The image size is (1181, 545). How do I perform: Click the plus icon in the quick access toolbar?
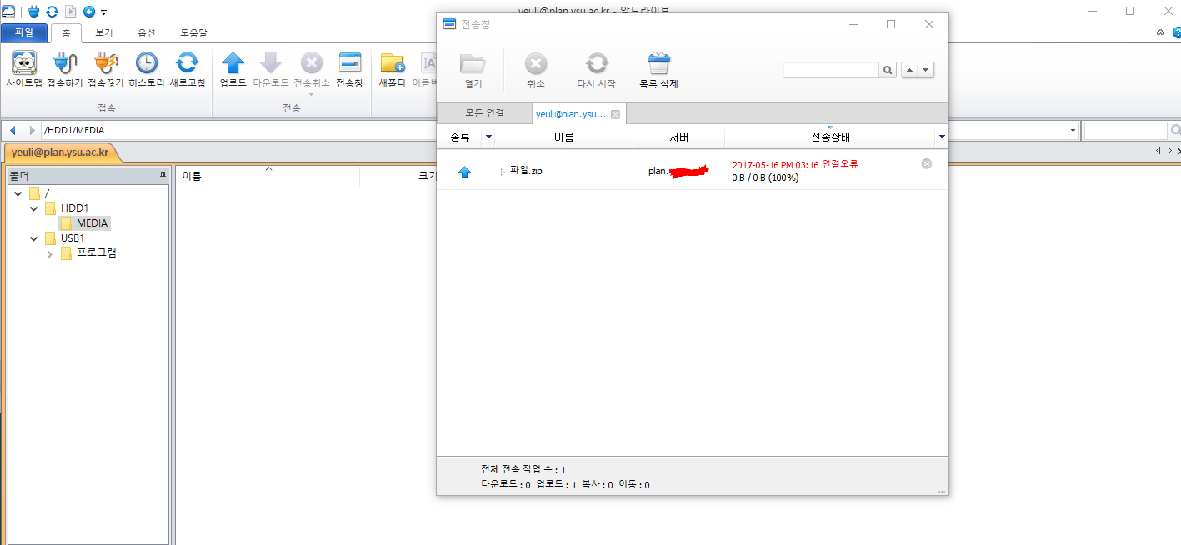89,12
